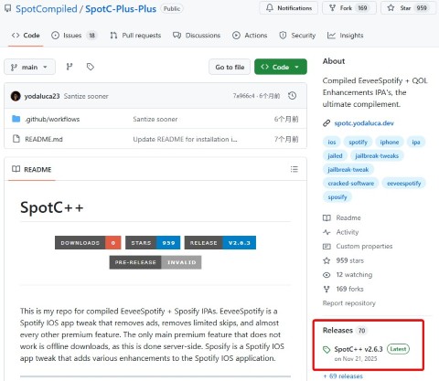
Task: Click the Go to file button
Action: [230, 67]
